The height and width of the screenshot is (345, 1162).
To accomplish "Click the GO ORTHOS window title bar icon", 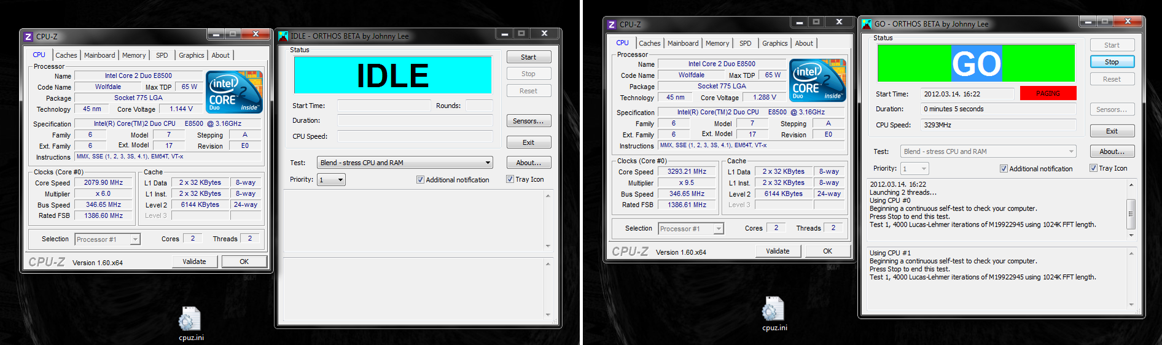I will 867,24.
